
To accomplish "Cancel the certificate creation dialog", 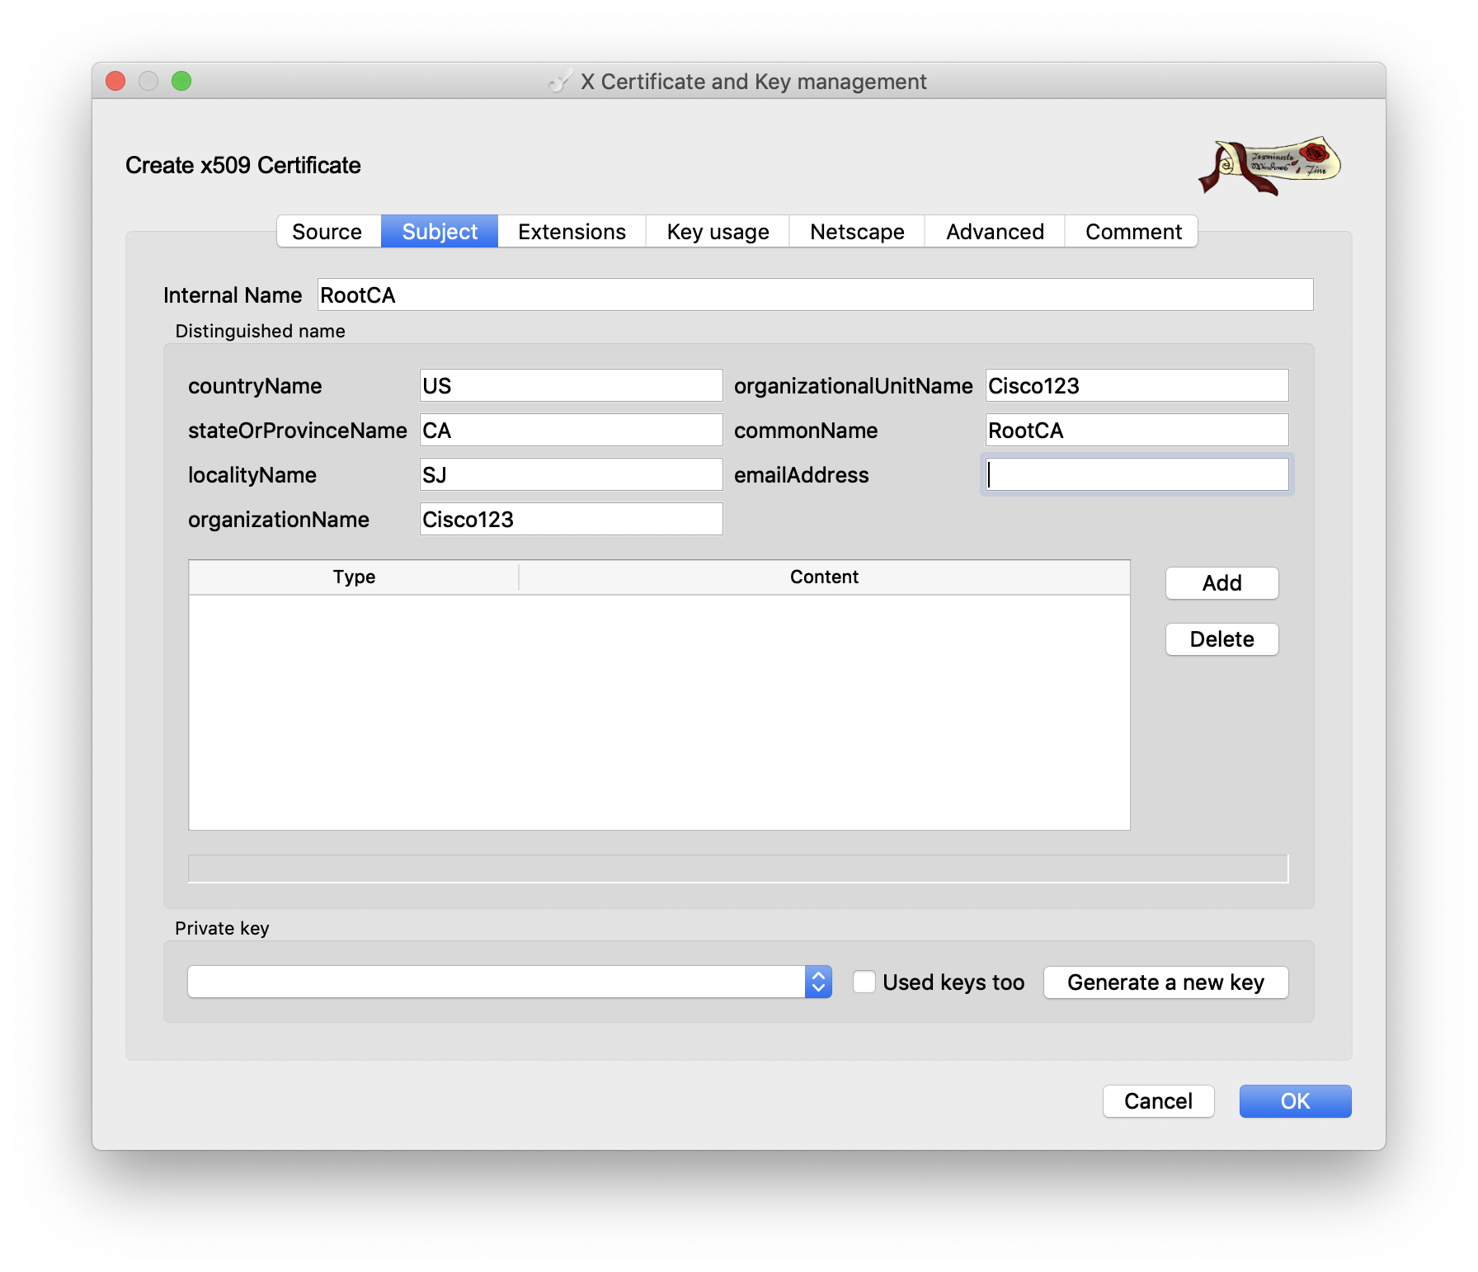I will pyautogui.click(x=1158, y=1100).
